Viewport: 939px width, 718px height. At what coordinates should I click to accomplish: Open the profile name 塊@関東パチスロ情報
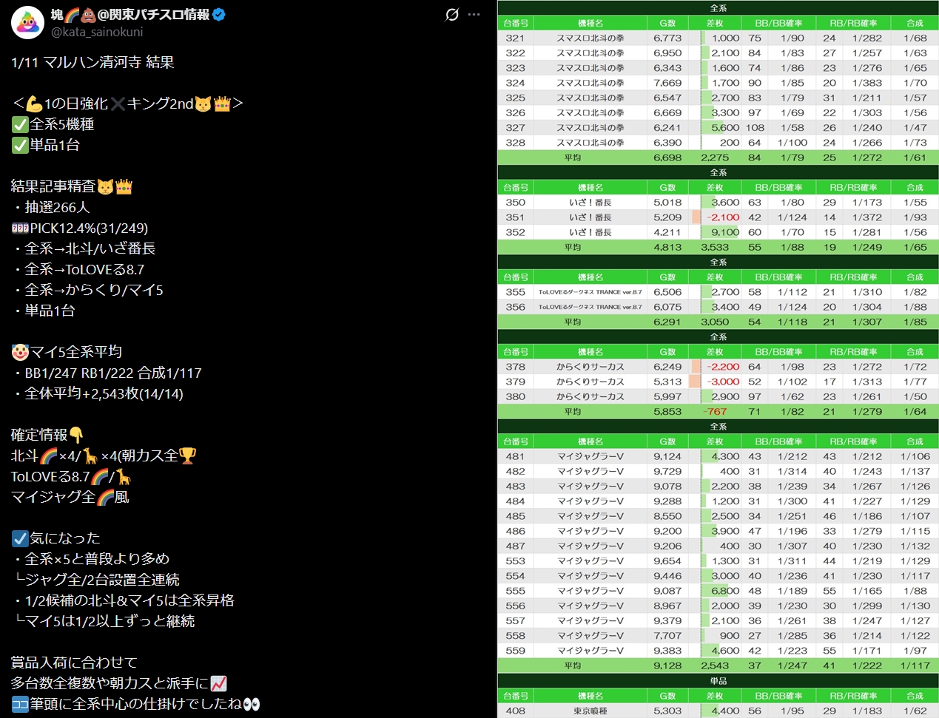click(129, 14)
